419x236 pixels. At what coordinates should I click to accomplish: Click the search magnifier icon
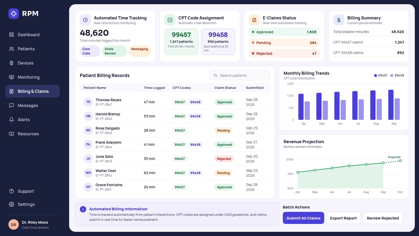click(x=215, y=75)
